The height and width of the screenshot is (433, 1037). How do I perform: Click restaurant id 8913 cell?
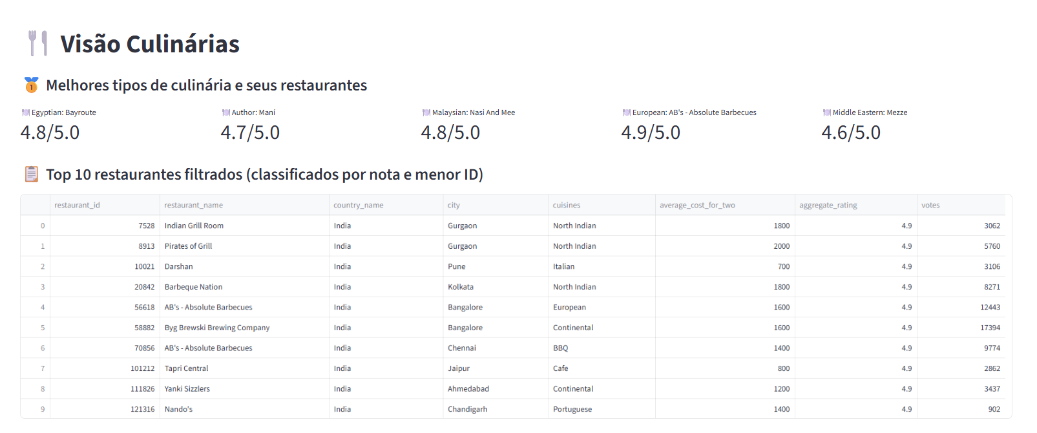[x=105, y=246]
